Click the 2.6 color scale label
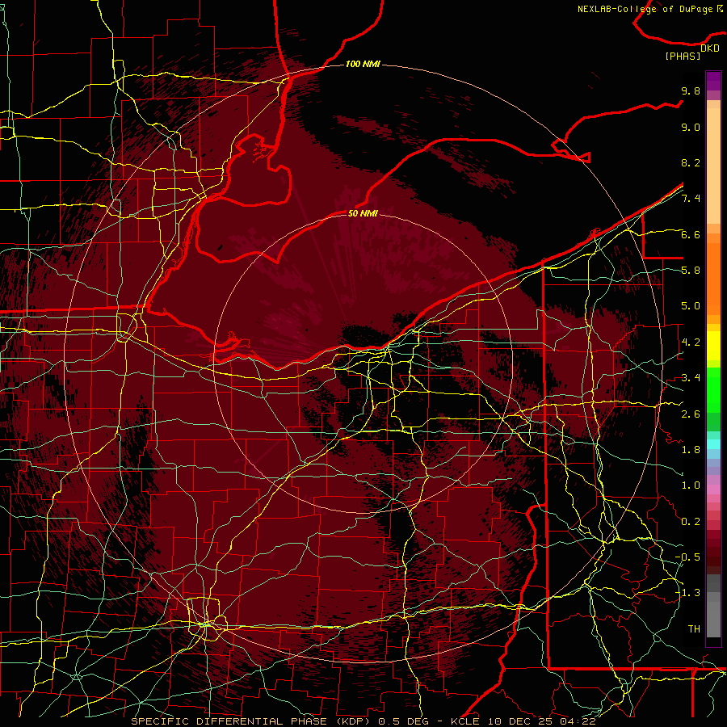The width and height of the screenshot is (727, 727). (x=691, y=414)
